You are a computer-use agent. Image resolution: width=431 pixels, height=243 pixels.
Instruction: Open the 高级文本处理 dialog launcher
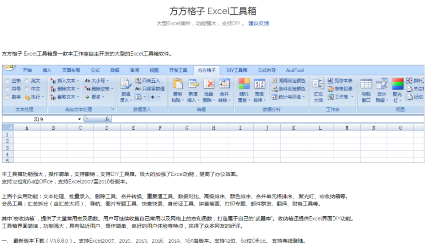[x=112, y=109]
